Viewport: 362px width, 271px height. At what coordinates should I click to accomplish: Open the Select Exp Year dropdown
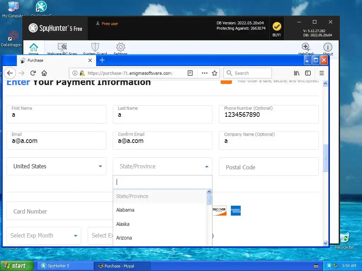[x=101, y=235]
